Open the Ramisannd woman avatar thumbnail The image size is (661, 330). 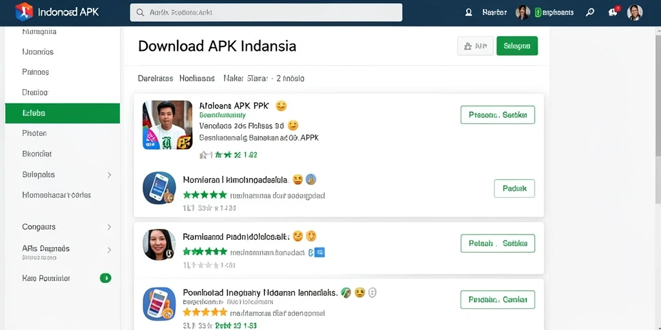159,244
